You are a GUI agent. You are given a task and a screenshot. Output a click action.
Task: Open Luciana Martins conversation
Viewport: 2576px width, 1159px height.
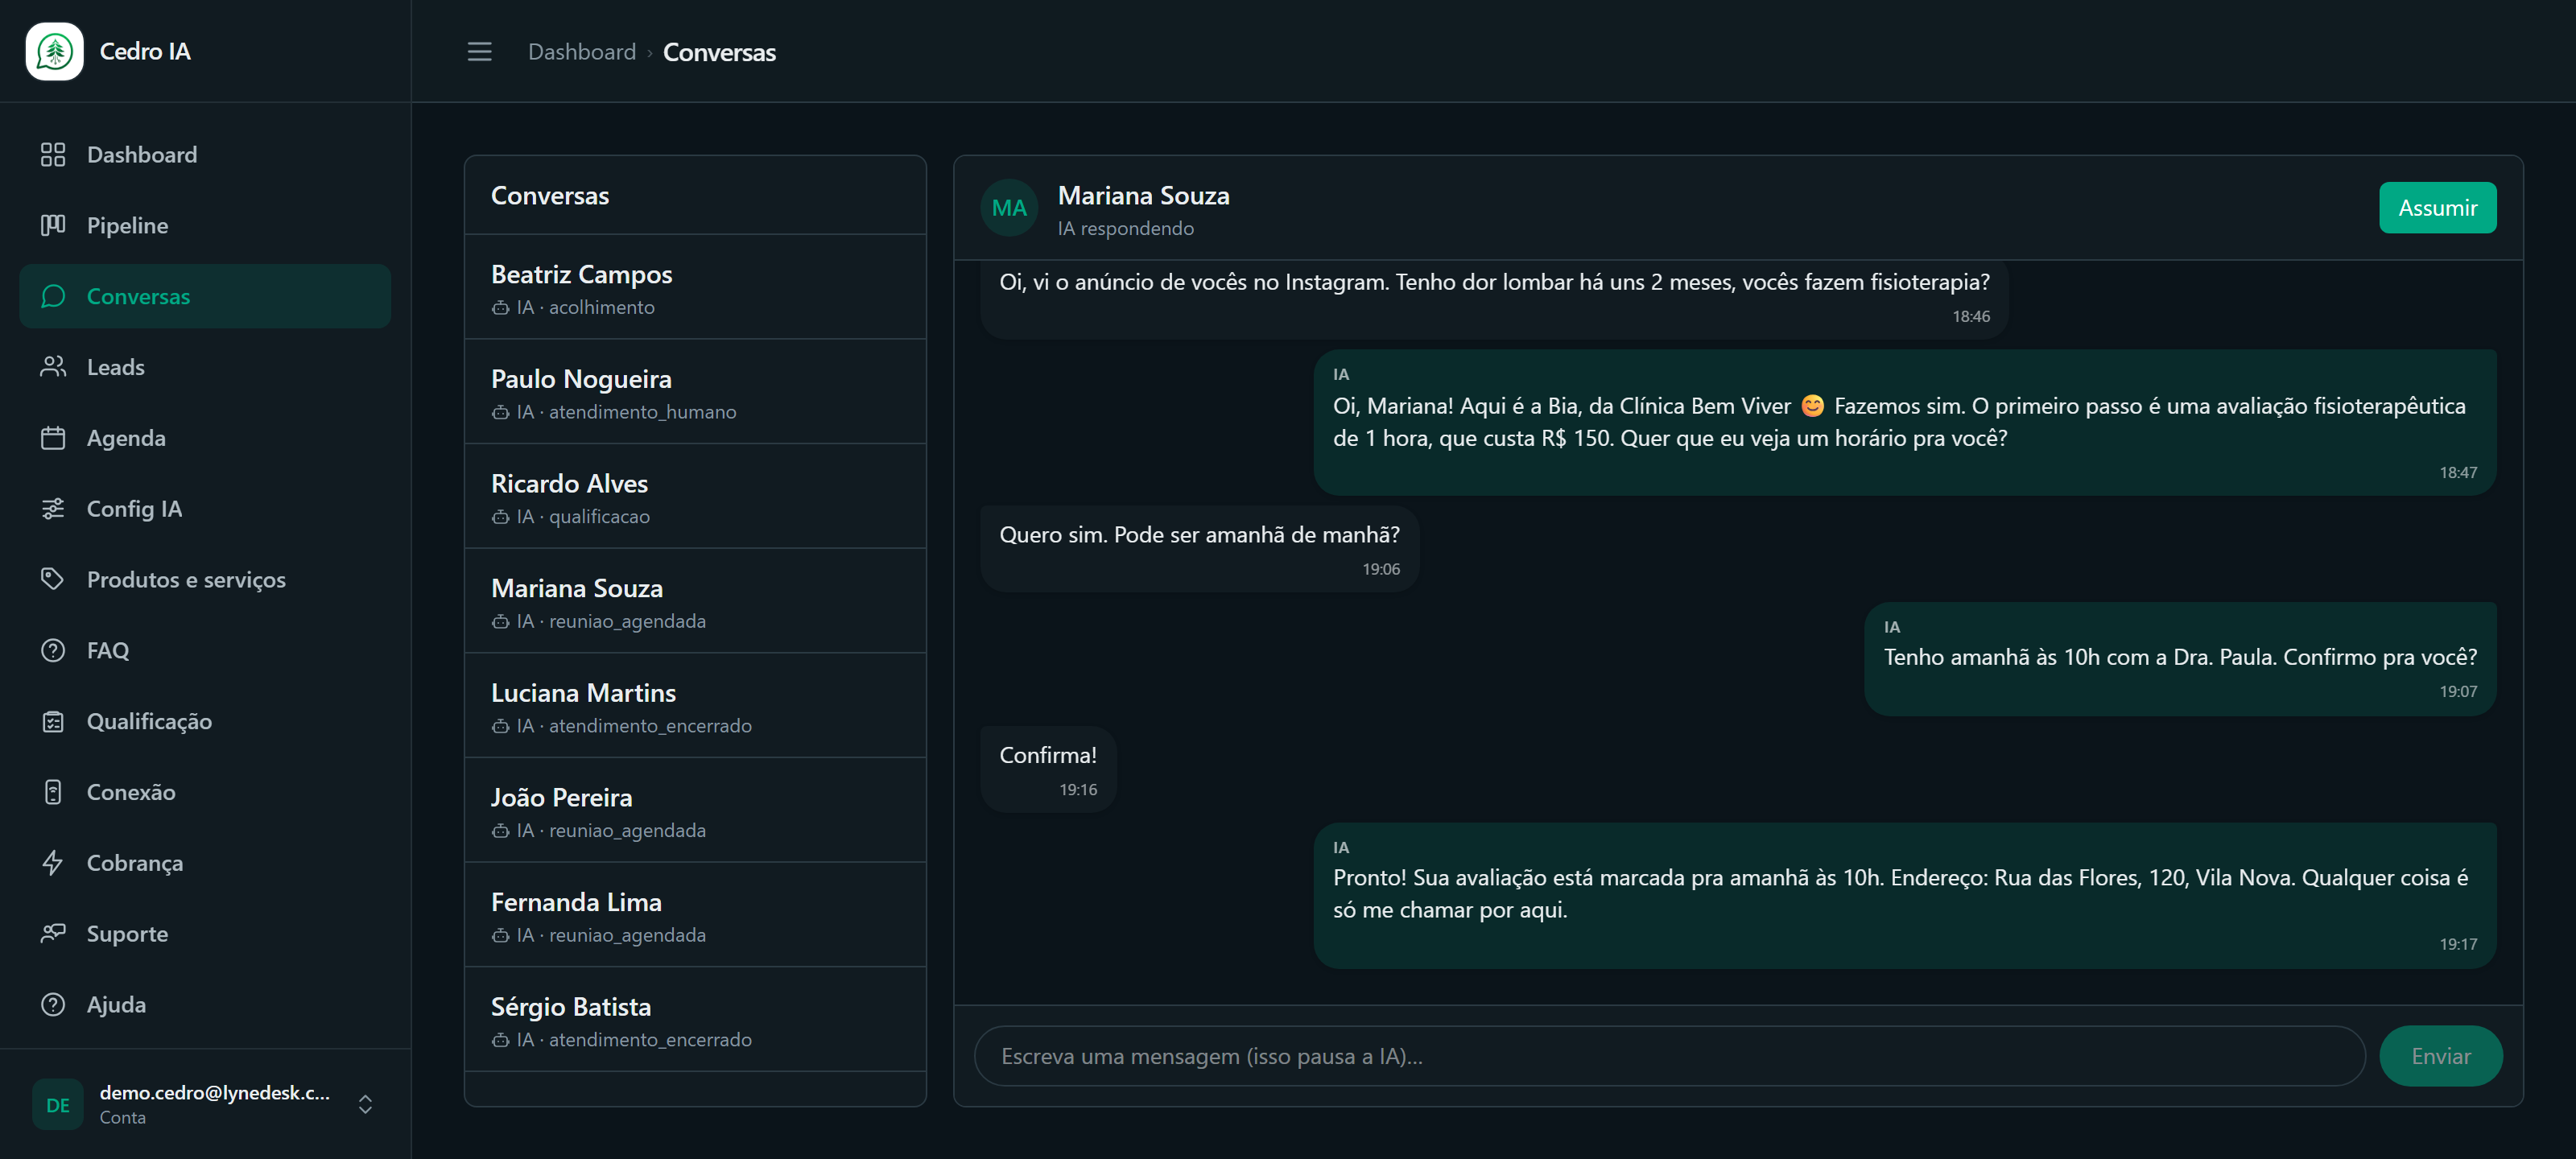coord(695,706)
